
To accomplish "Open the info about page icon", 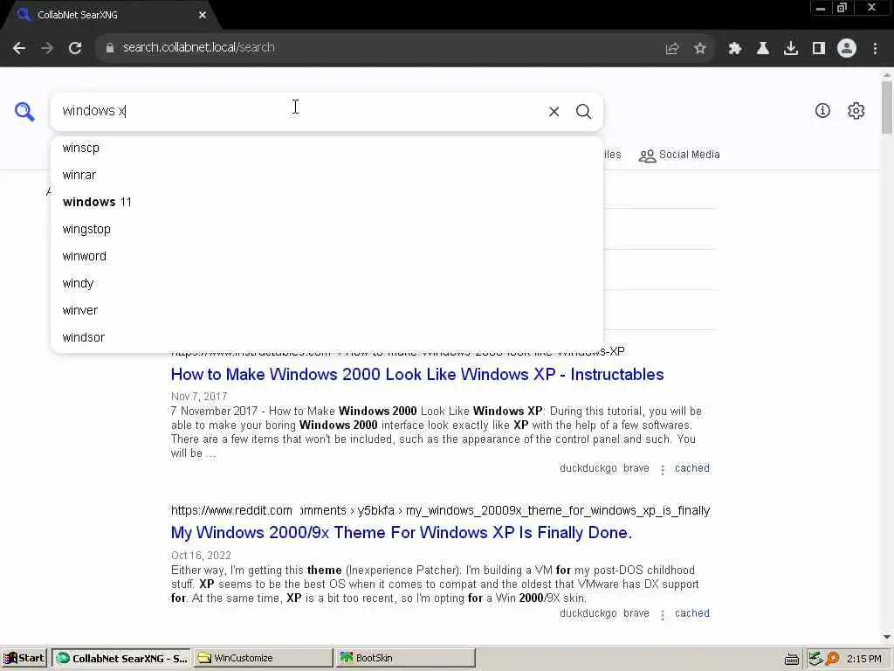I will [822, 111].
